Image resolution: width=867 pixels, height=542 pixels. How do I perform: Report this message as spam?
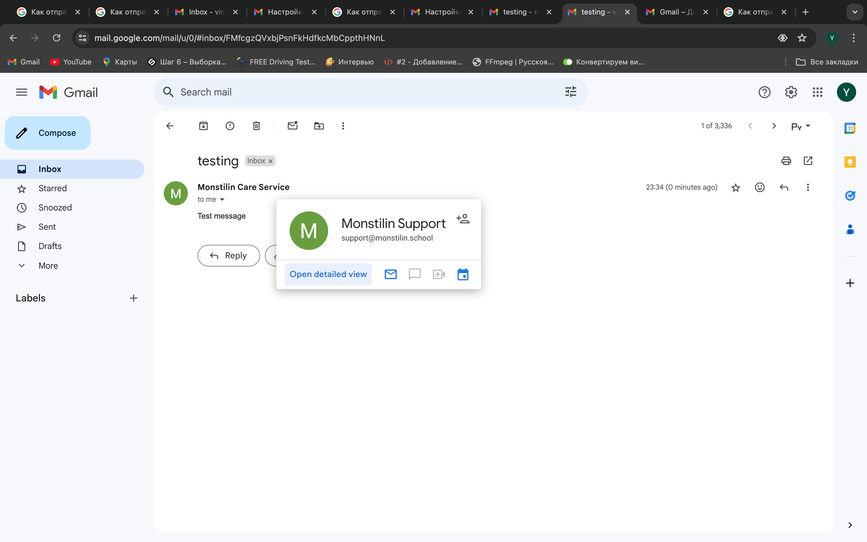pos(230,126)
